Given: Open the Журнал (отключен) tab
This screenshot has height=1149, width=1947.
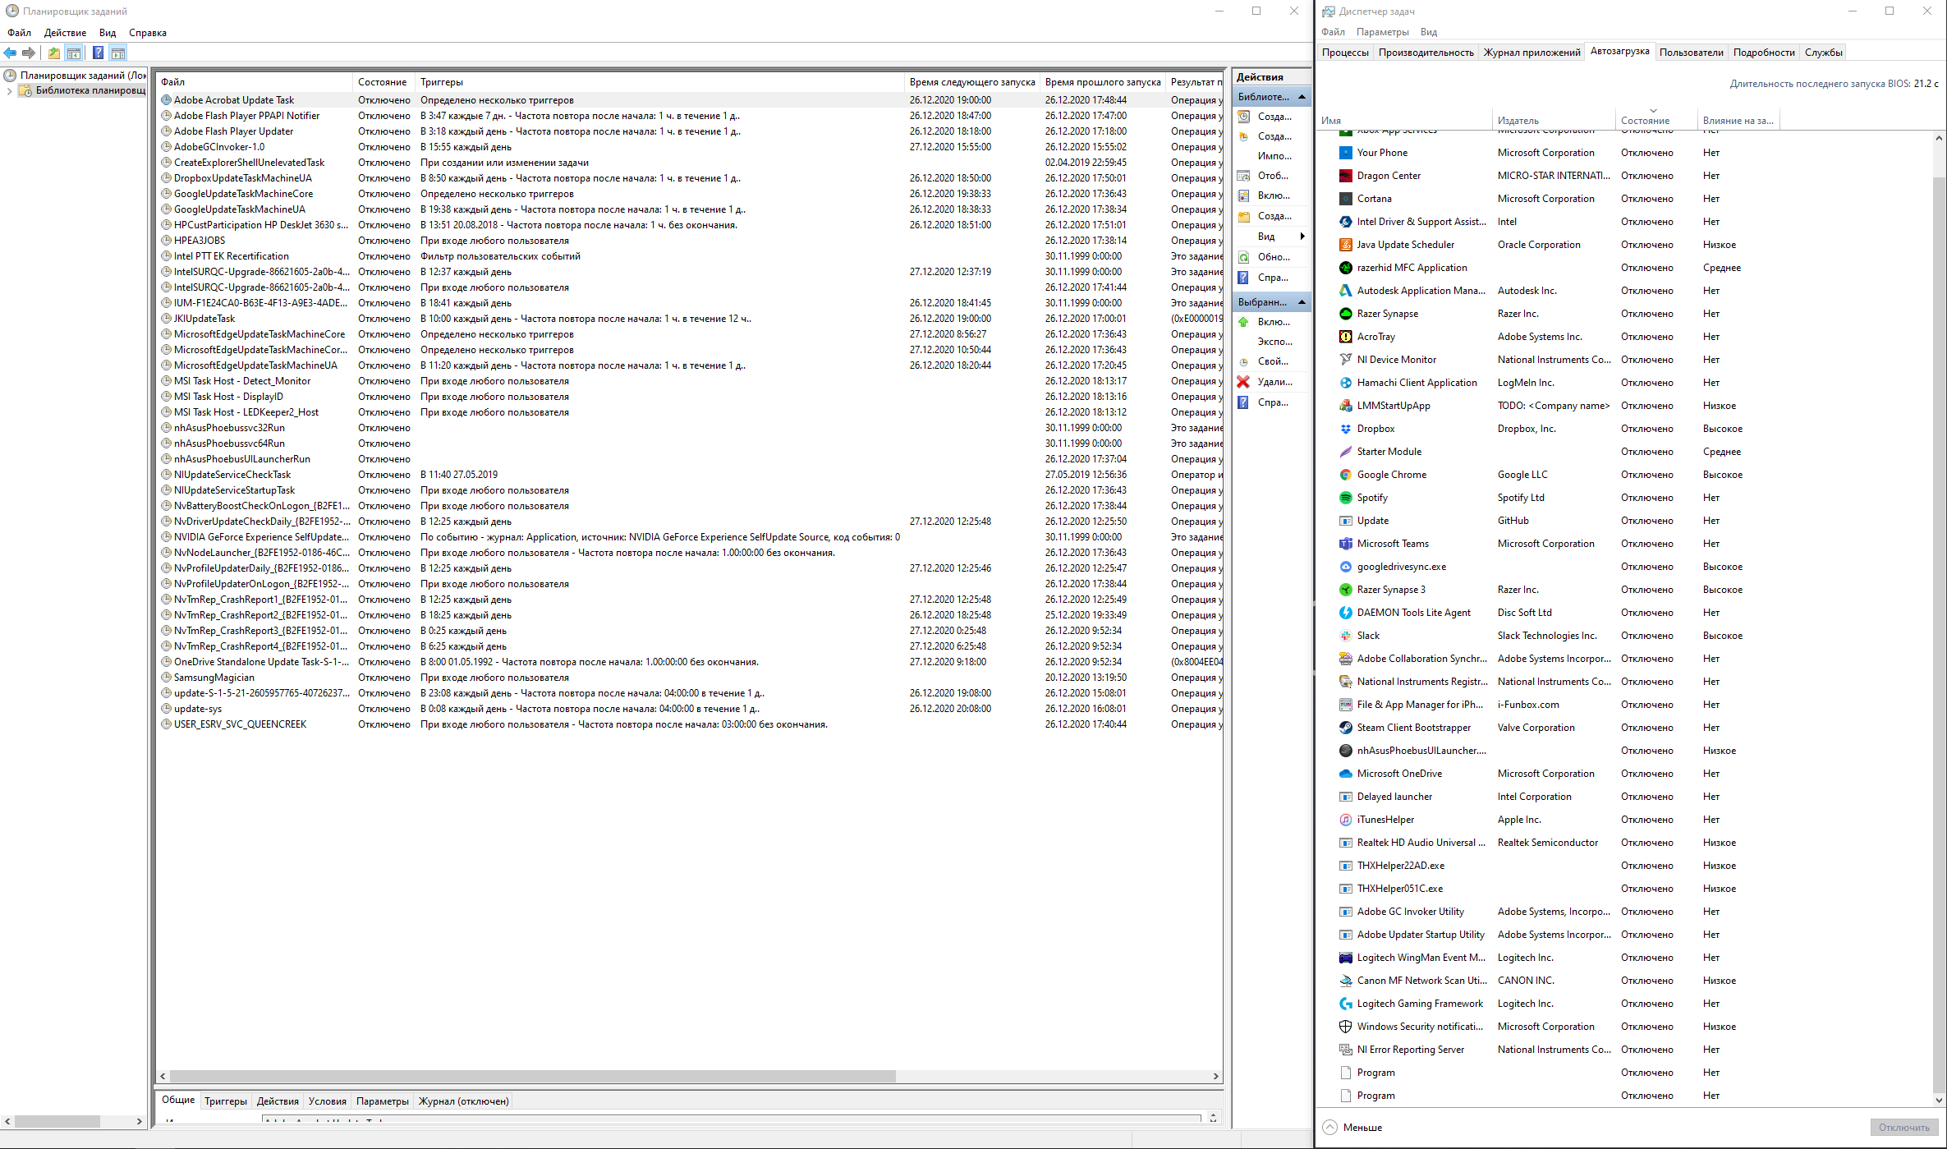Looking at the screenshot, I should tap(464, 1101).
